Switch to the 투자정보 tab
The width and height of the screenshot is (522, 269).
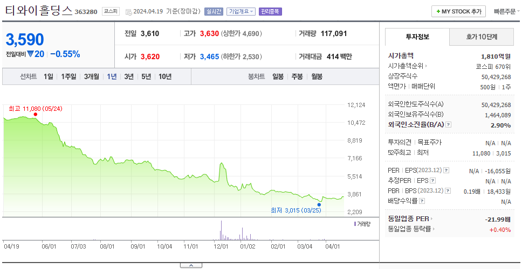click(417, 37)
